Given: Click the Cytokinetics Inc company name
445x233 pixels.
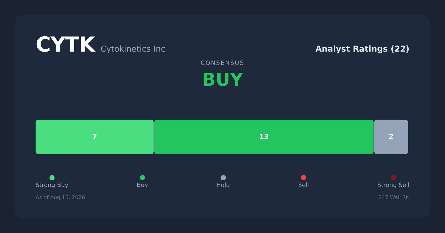Looking at the screenshot, I should pos(133,49).
